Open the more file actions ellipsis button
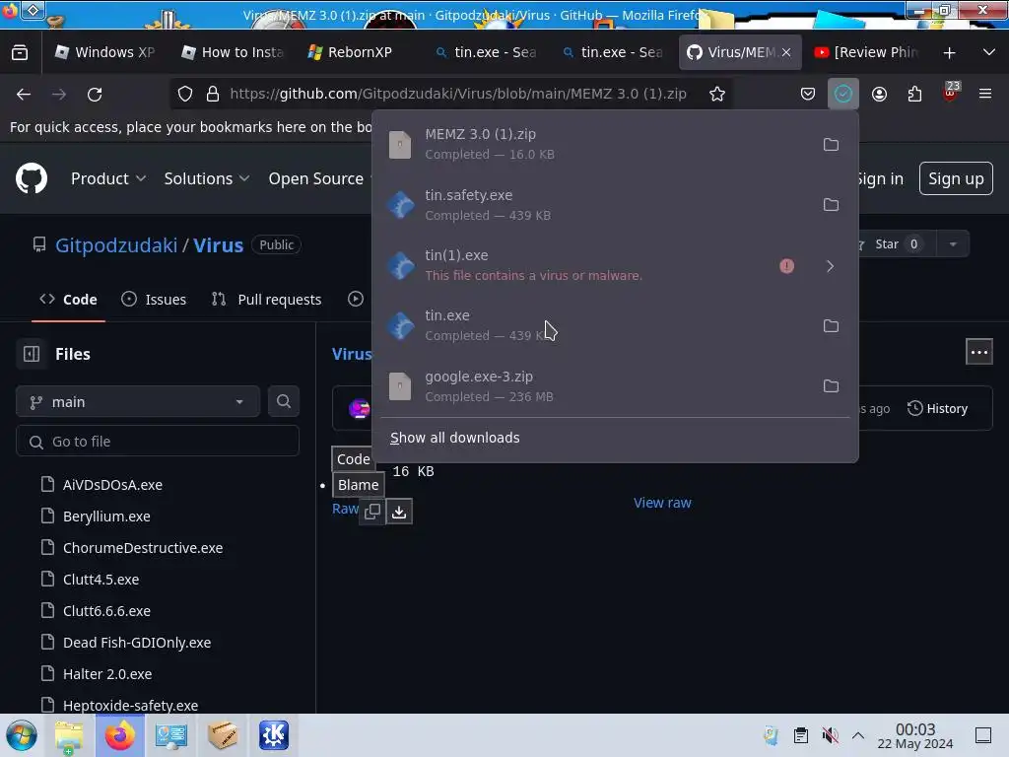This screenshot has height=757, width=1009. pos(978,352)
